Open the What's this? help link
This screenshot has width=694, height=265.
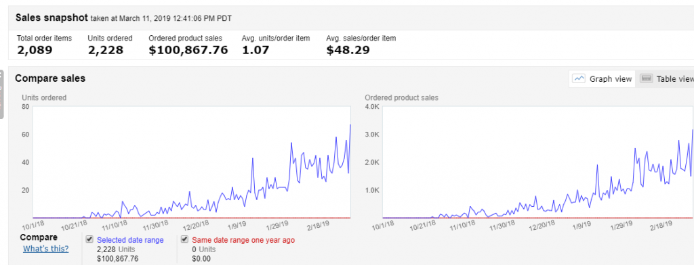(x=46, y=249)
